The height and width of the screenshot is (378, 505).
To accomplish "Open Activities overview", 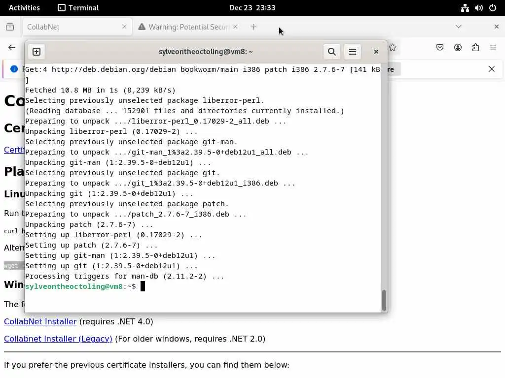I will 24,8.
